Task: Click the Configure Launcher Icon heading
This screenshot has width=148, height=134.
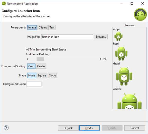Action: 21,11
